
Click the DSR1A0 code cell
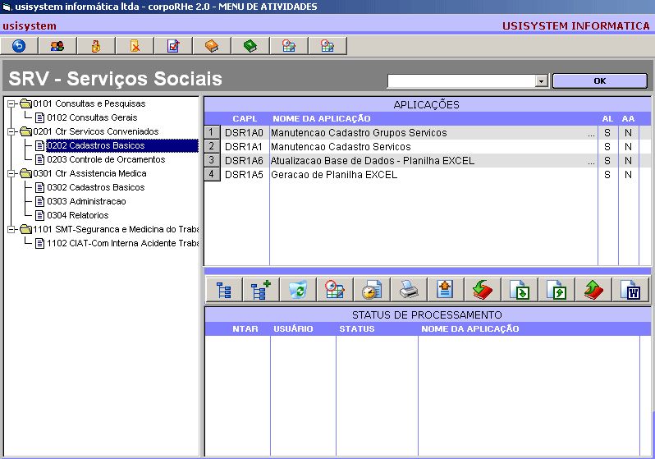pos(244,133)
